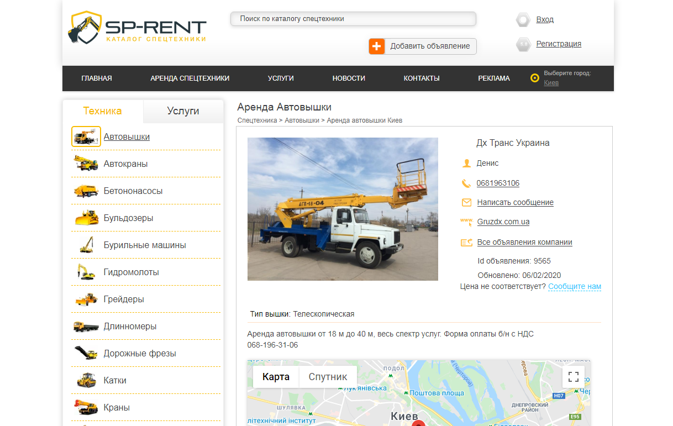Click the Гидромолоты excavator icon
This screenshot has height=426, width=673.
pyautogui.click(x=86, y=272)
